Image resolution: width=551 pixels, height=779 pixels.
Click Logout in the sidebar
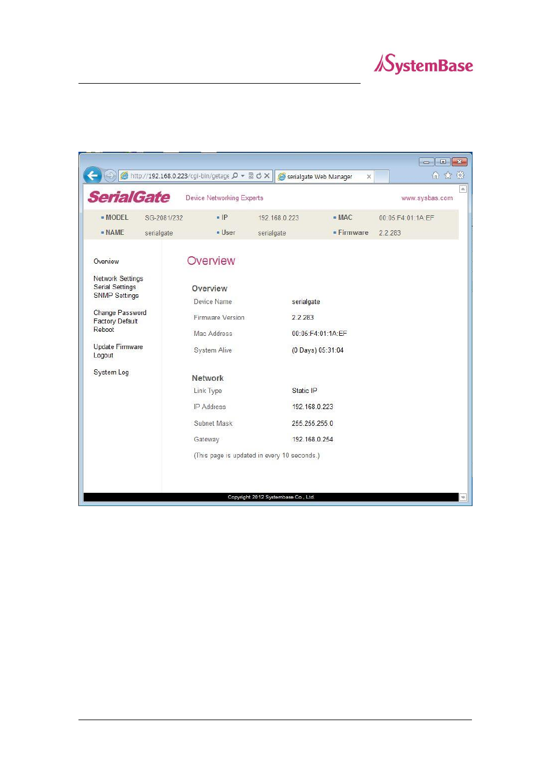click(103, 355)
